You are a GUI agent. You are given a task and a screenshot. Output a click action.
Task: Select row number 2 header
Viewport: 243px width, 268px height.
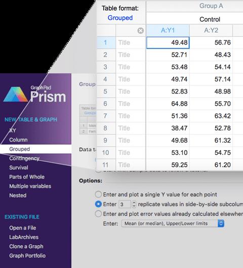point(106,55)
